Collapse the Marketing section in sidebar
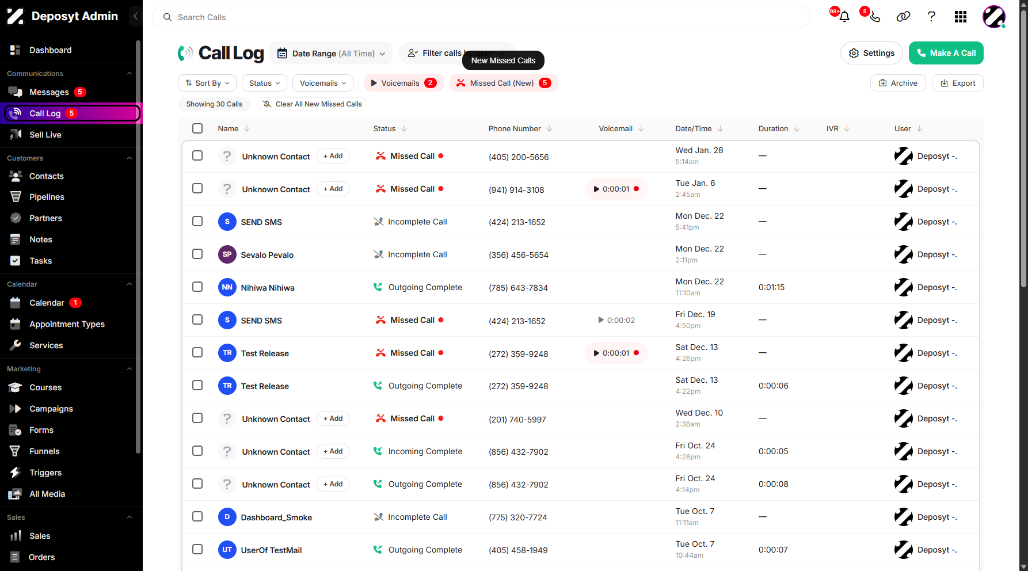Viewport: 1028px width, 571px height. point(130,369)
